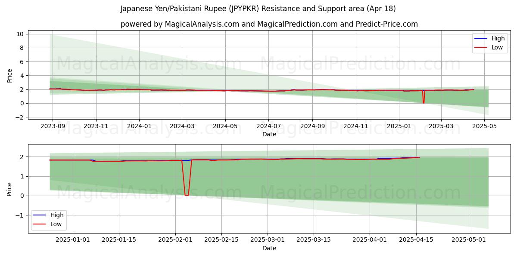
Task: Click the '2025-01-15' date tick label
Action: [x=119, y=240]
